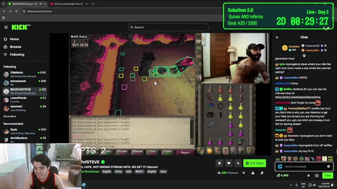Click the Kick search field
This screenshot has width=337, height=189.
click(168, 27)
